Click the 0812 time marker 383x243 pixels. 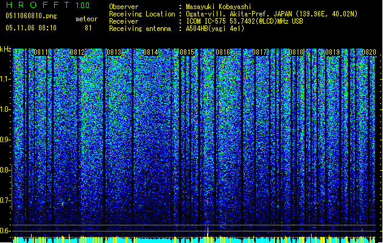coord(77,52)
